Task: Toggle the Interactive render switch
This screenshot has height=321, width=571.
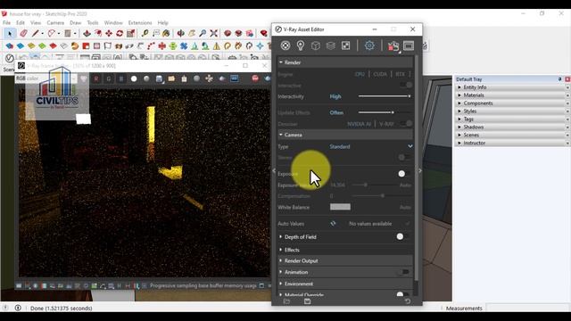Action: (406, 86)
